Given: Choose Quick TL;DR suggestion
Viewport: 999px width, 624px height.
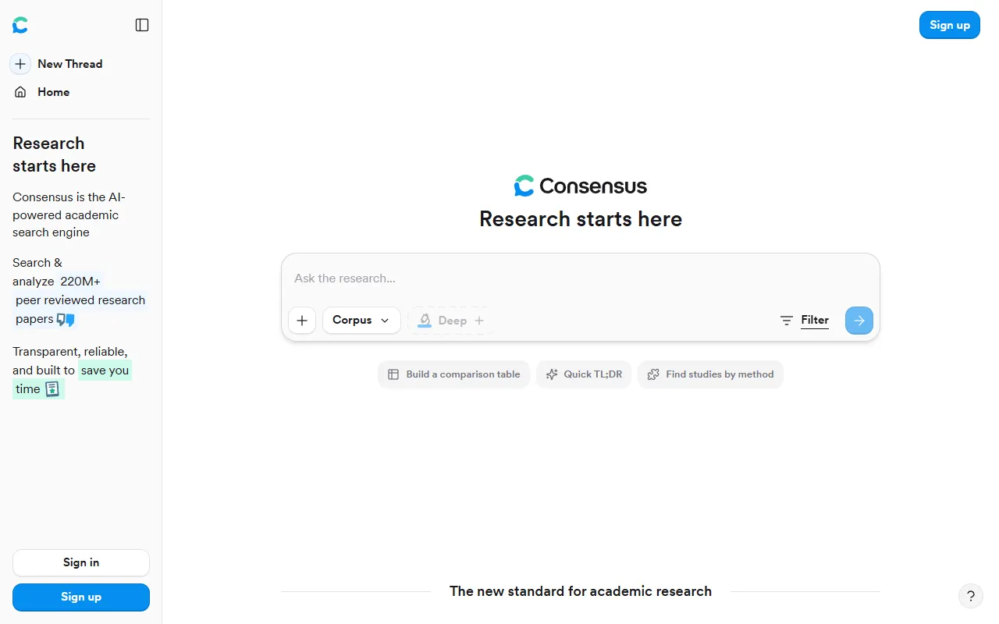Looking at the screenshot, I should pyautogui.click(x=584, y=374).
